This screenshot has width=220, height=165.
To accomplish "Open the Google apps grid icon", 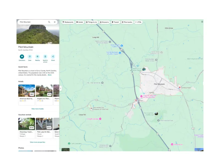I will (x=202, y=21).
